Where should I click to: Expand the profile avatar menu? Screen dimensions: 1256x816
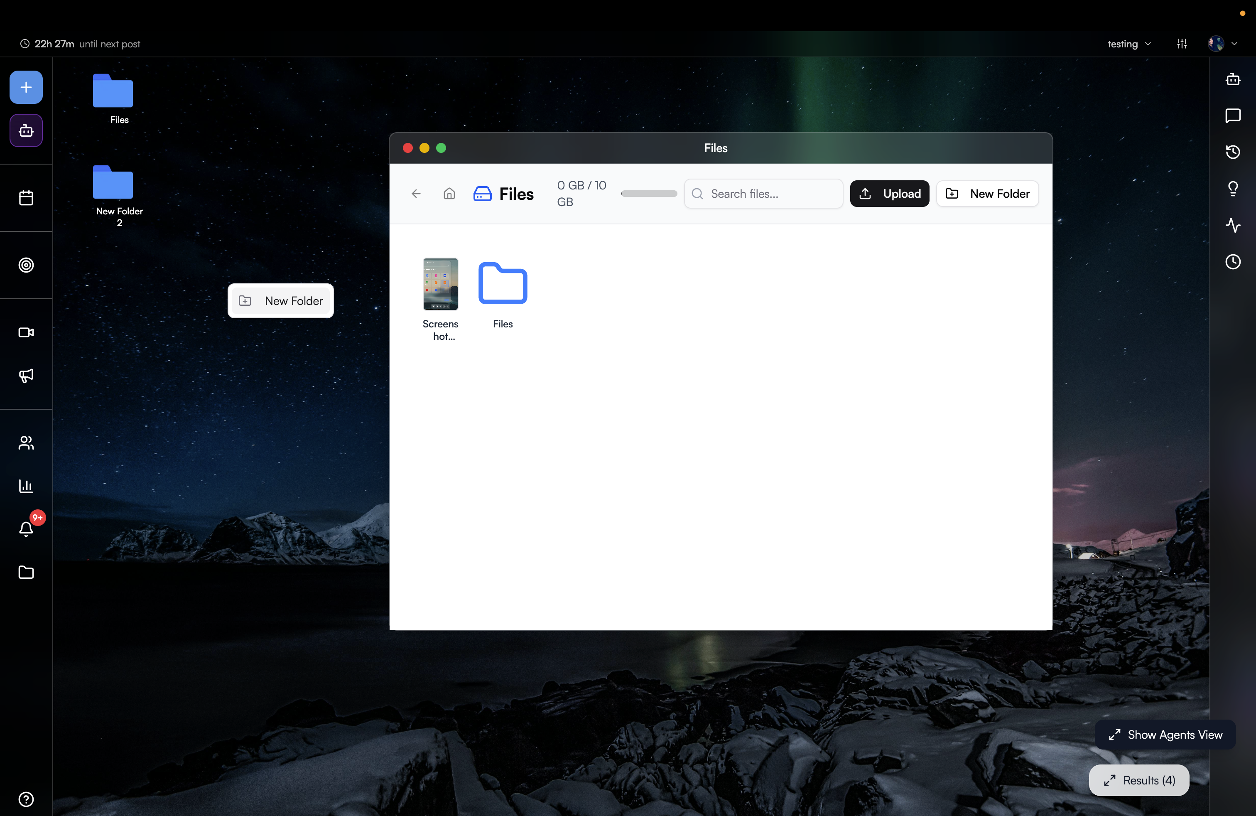pyautogui.click(x=1222, y=44)
